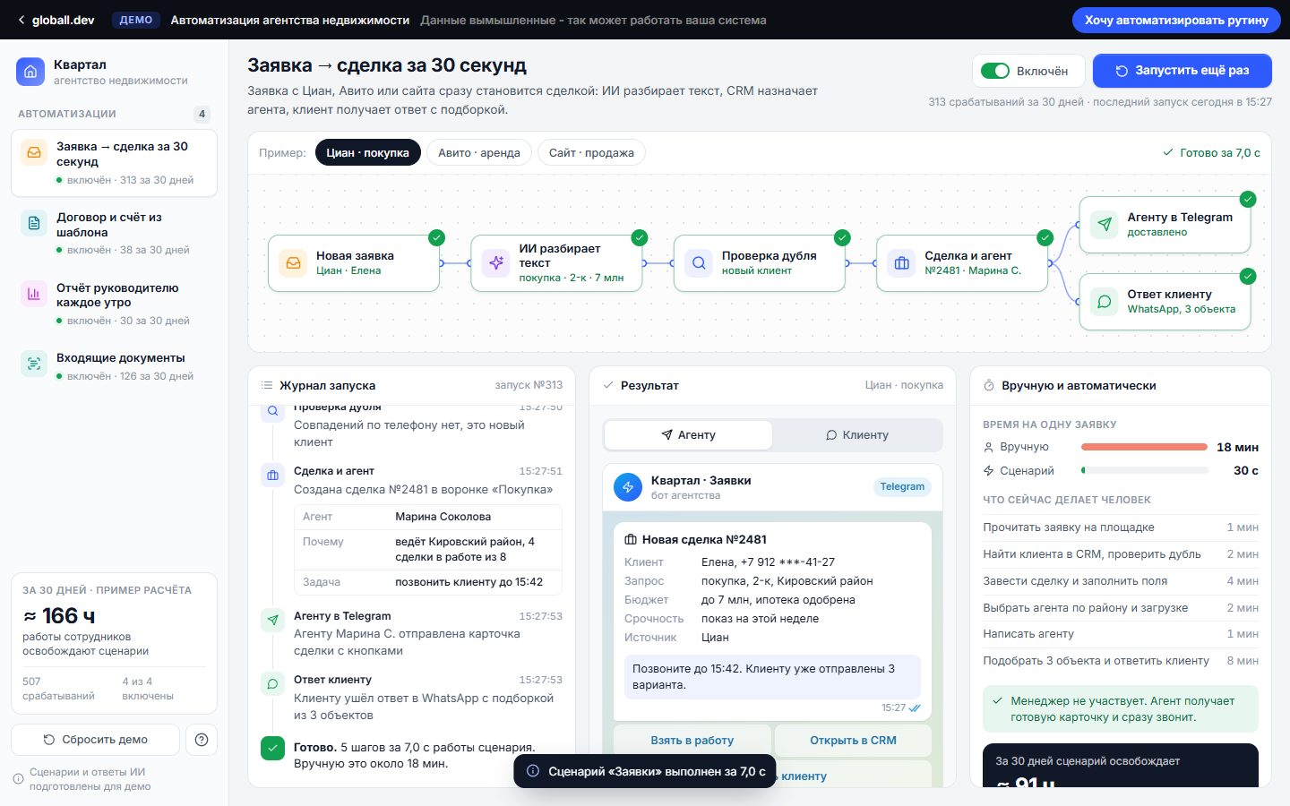Click the Новая заявка node icon
The height and width of the screenshot is (806, 1290).
pyautogui.click(x=293, y=263)
